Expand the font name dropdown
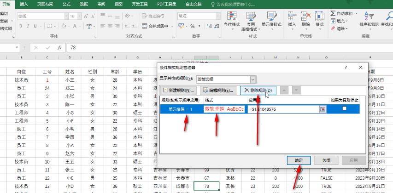The width and height of the screenshot is (393, 193). tap(66, 16)
